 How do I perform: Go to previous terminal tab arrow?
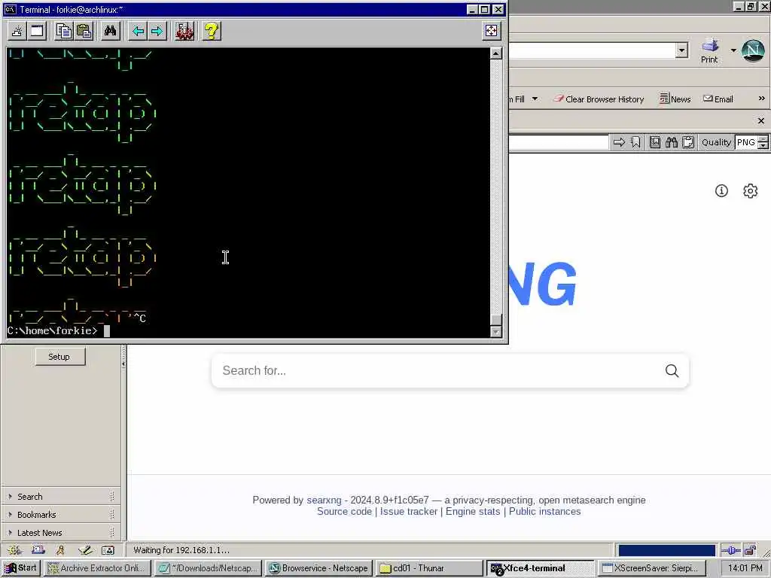(138, 32)
